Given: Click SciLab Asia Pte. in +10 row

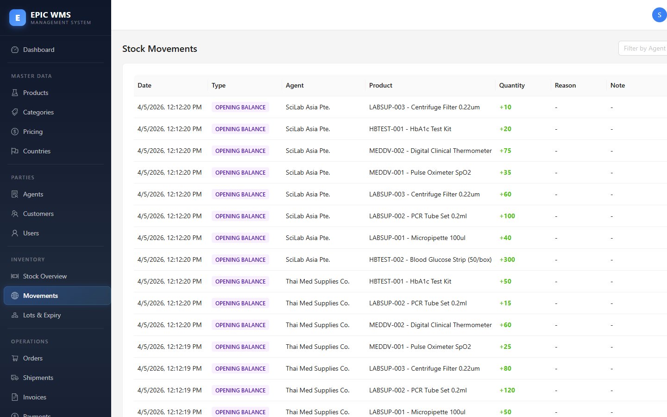Looking at the screenshot, I should tap(308, 107).
